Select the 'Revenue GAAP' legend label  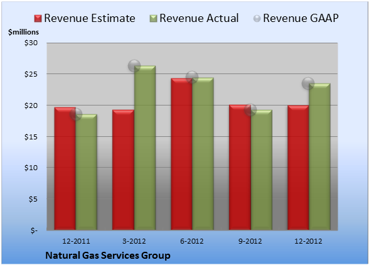[301, 18]
